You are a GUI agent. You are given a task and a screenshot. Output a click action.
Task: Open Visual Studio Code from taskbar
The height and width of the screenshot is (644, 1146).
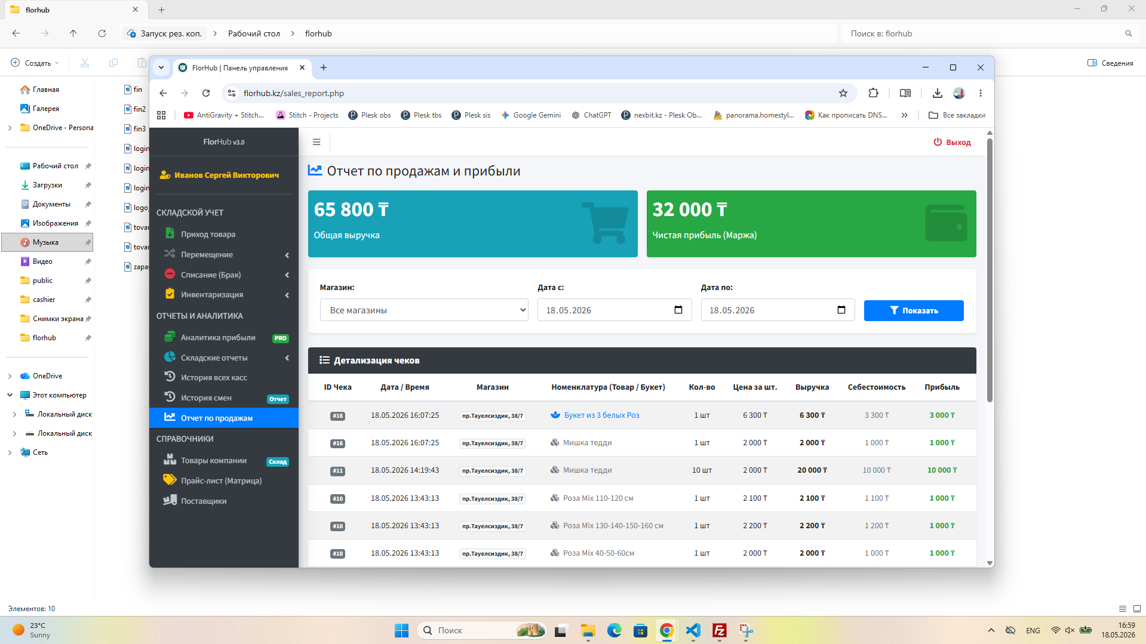(x=693, y=630)
